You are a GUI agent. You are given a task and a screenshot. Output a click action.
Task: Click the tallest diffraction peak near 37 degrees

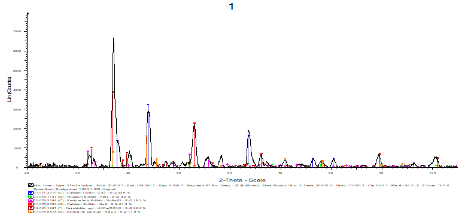tap(114, 39)
